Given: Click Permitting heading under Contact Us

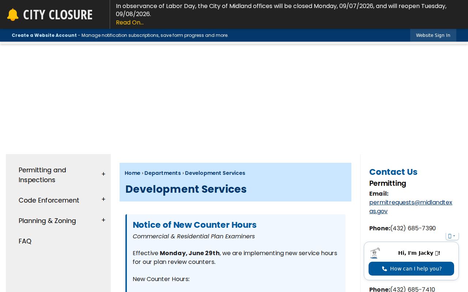Looking at the screenshot, I should pos(388,183).
